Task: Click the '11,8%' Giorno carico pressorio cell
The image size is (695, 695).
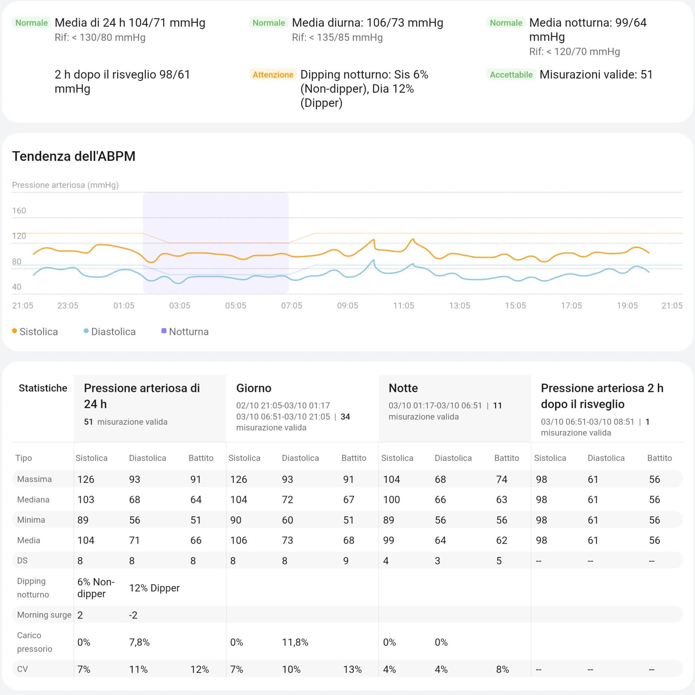Action: pyautogui.click(x=295, y=642)
